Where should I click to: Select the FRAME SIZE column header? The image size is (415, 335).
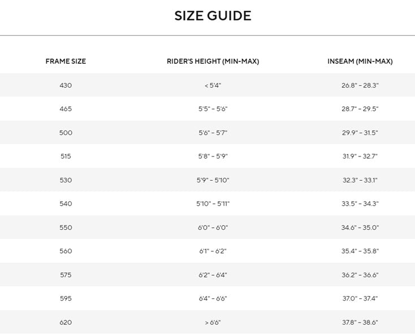pos(66,62)
